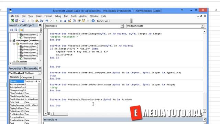Open VBA Help with the blue question-mark icon

coord(93,21)
